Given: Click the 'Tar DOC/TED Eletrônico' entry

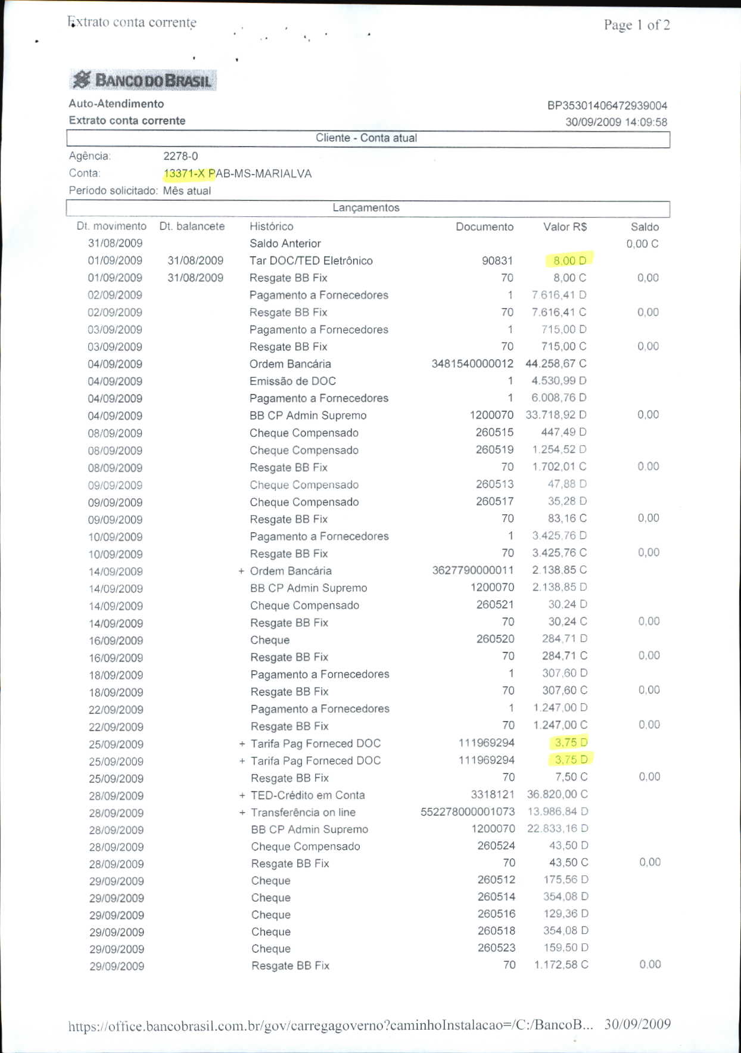Looking at the screenshot, I should pos(311,261).
